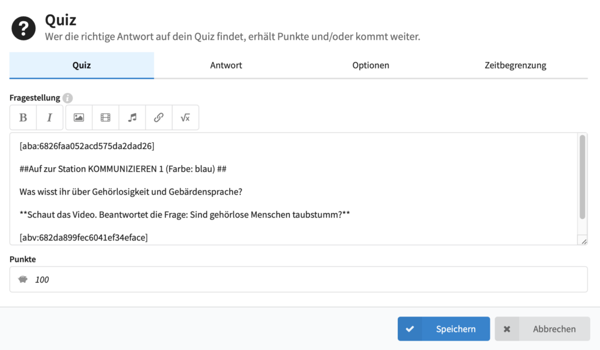Insert a formula using the square-root icon
The image size is (600, 350).
click(185, 118)
